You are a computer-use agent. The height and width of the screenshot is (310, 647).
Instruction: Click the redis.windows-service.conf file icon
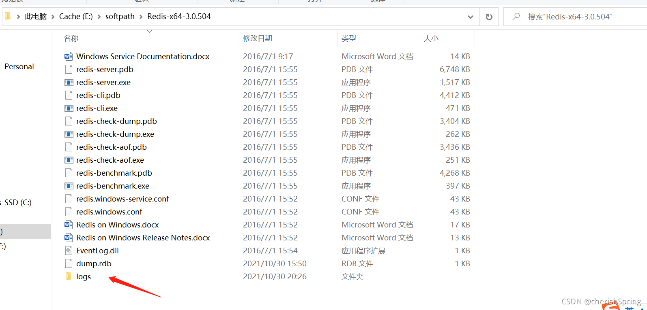pyautogui.click(x=69, y=199)
